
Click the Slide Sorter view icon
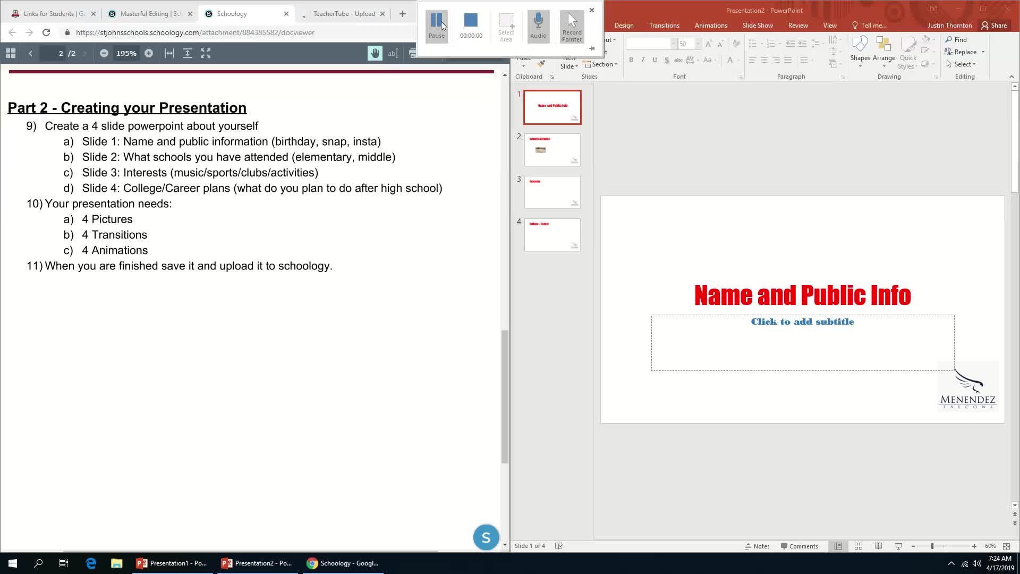858,547
